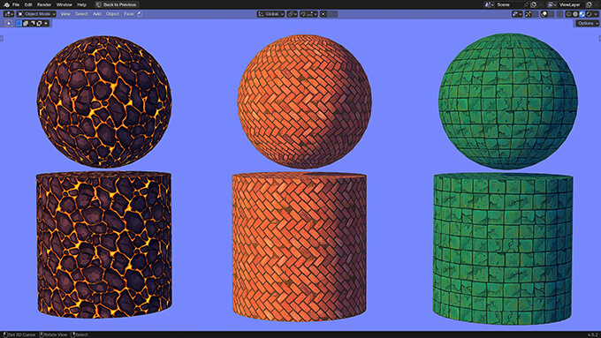This screenshot has height=338, width=601.
Task: Expand the Global transform orientation dropdown
Action: point(270,14)
